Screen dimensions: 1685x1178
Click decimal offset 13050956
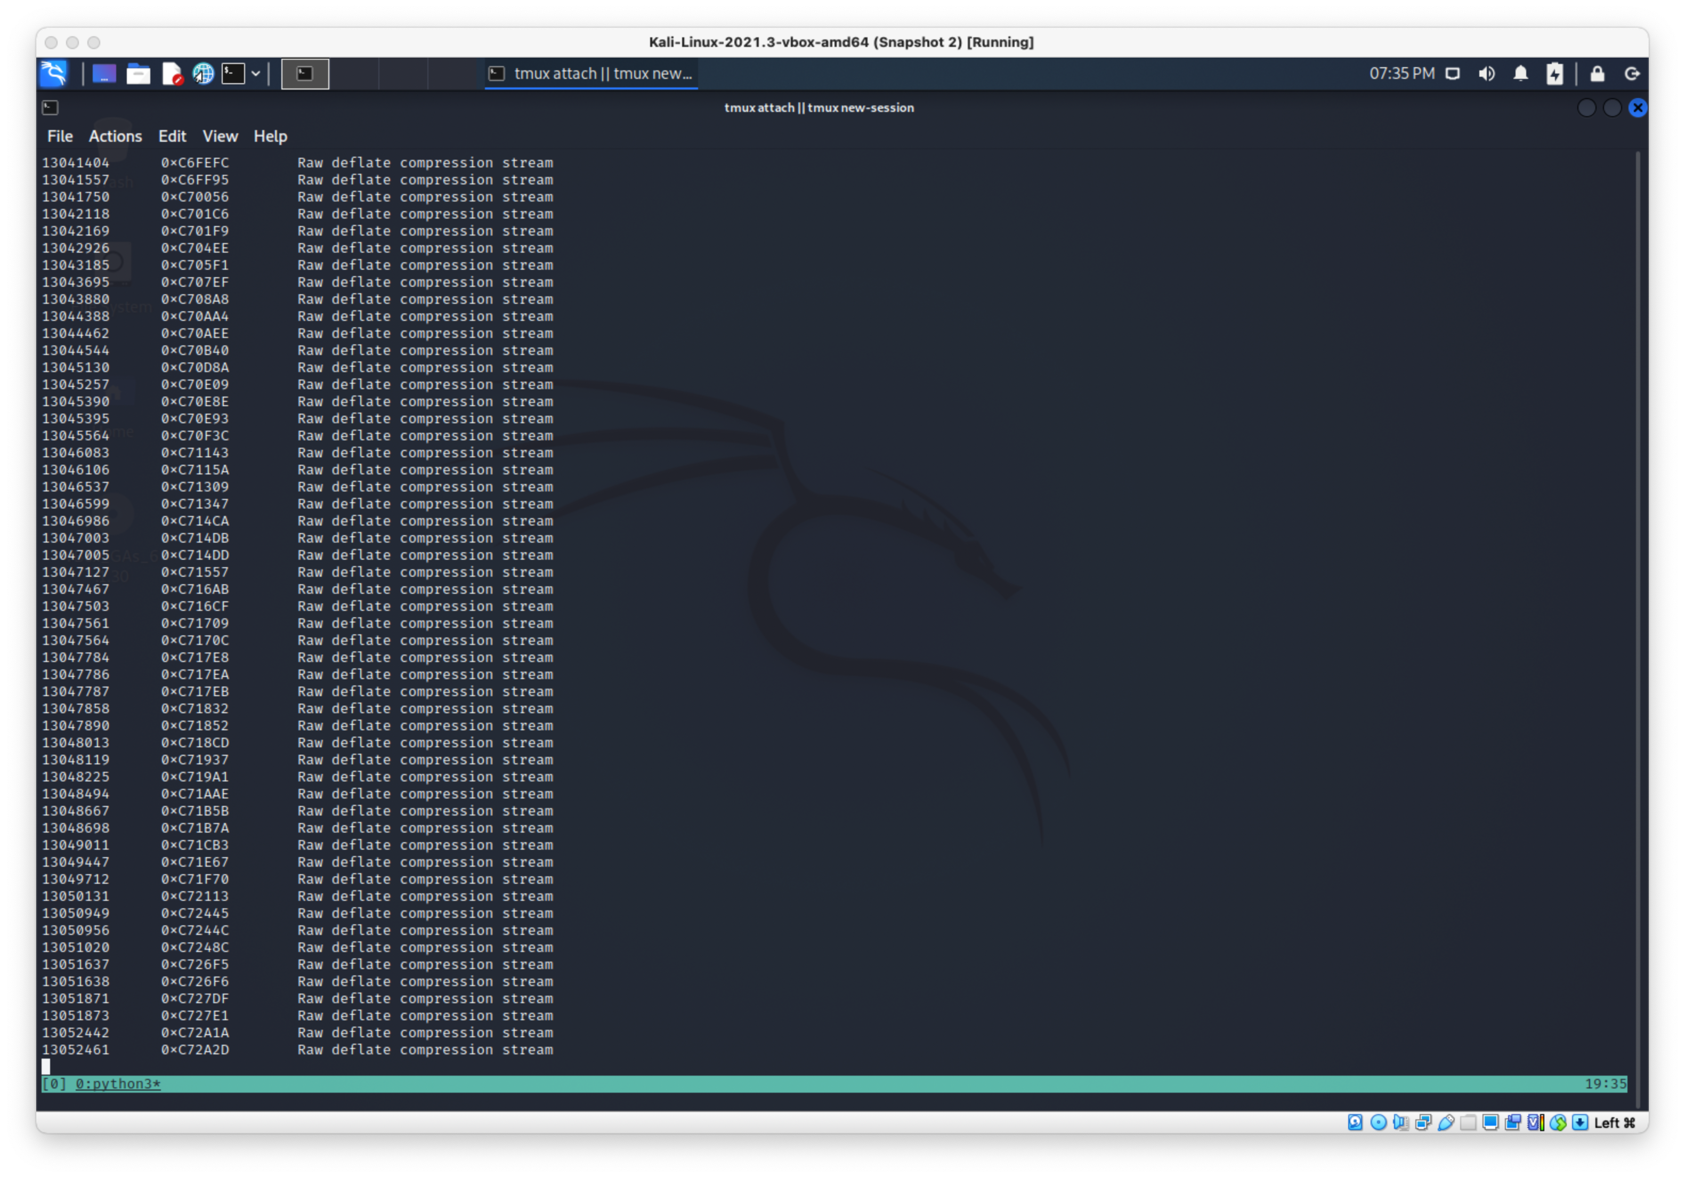point(76,930)
